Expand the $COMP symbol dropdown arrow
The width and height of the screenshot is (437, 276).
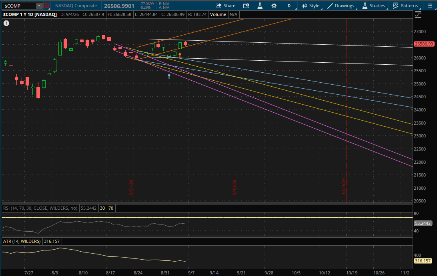[x=39, y=6]
